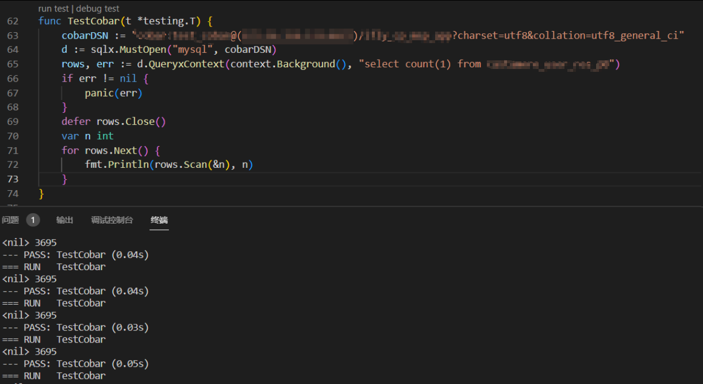Click the cobarDSN variable declaration on line 63
The height and width of the screenshot is (384, 703).
click(x=84, y=36)
